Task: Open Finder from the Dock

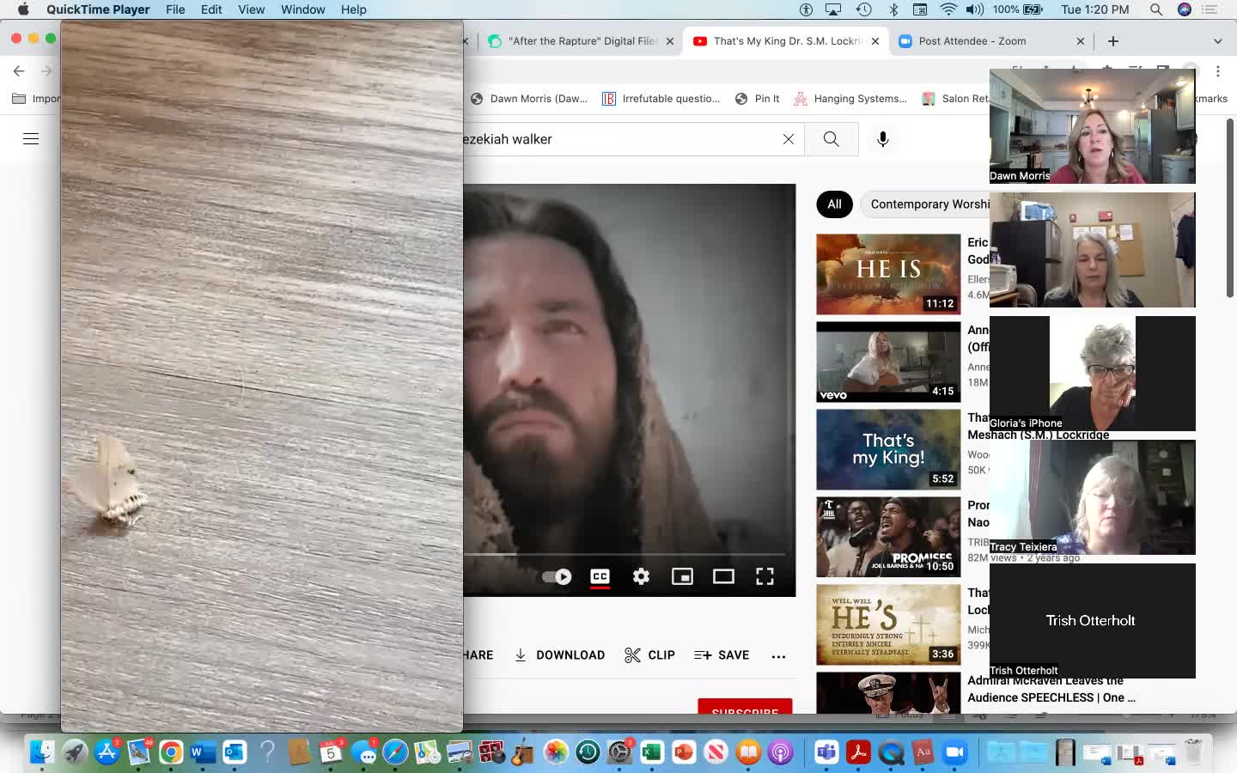Action: (41, 752)
